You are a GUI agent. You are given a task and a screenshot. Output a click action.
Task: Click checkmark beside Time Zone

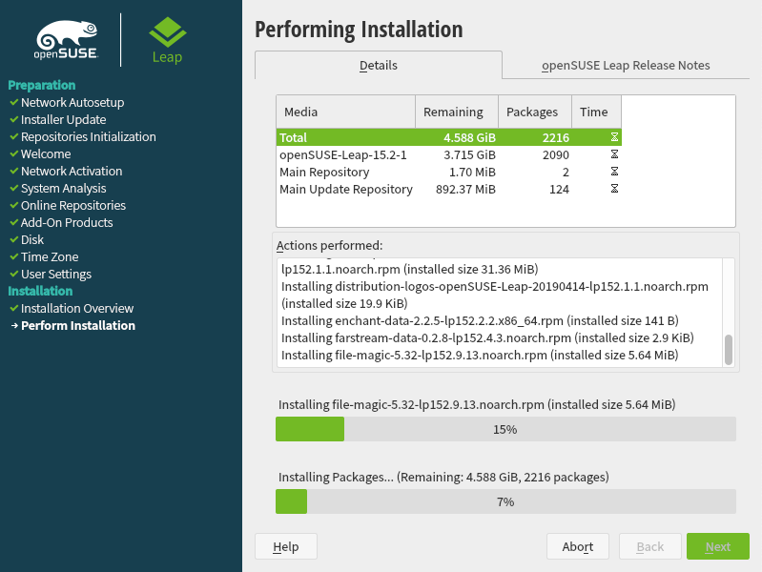point(14,256)
